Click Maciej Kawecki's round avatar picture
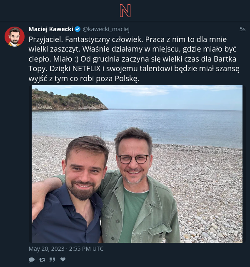The width and height of the screenshot is (250, 267). pyautogui.click(x=15, y=37)
